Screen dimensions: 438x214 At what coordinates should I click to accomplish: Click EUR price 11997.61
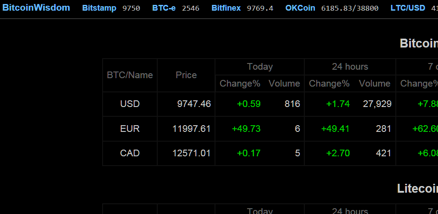(x=191, y=129)
